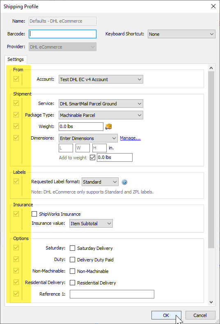Click the Length dimension field
220x324 pixels.
pyautogui.click(x=66, y=148)
